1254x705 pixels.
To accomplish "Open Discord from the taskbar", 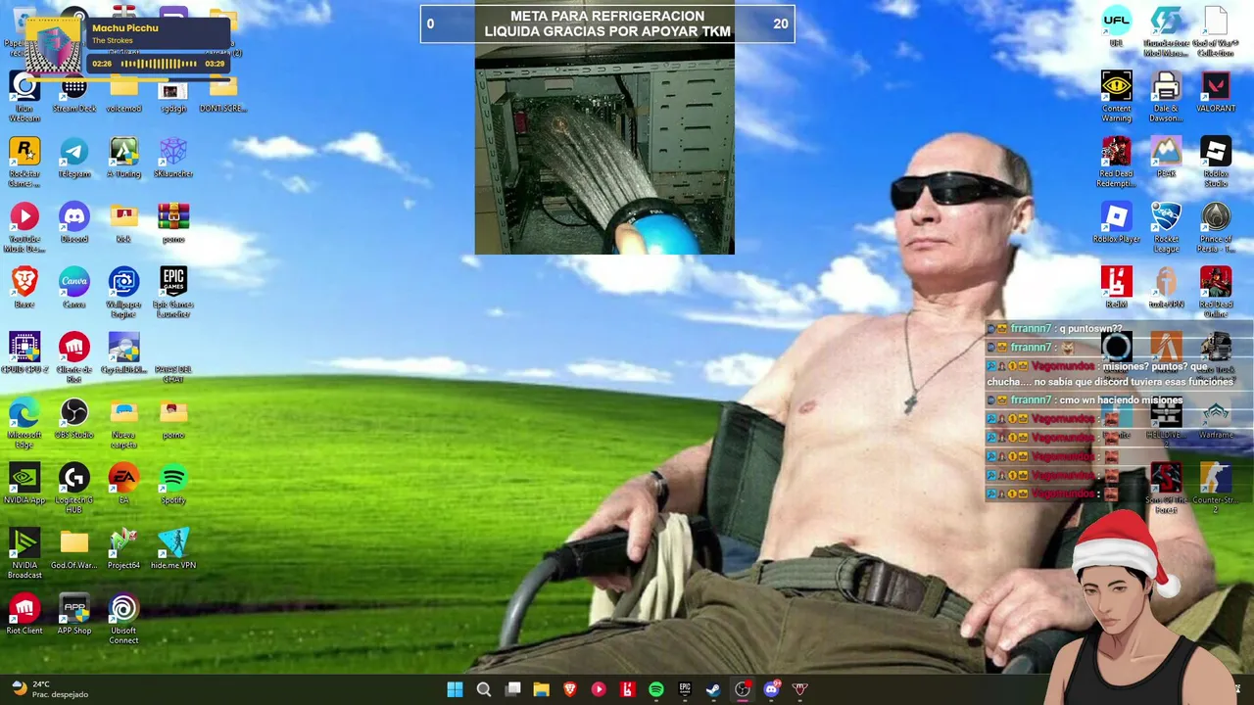I will 771,689.
